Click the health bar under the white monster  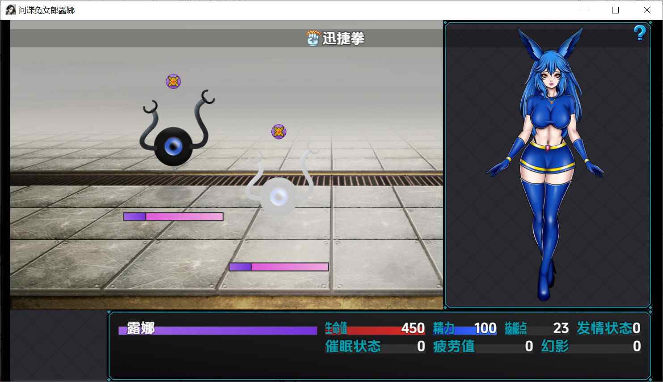tap(279, 267)
